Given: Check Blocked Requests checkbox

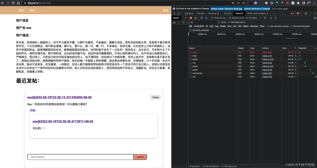Looking at the screenshot, I should point(291,26).
